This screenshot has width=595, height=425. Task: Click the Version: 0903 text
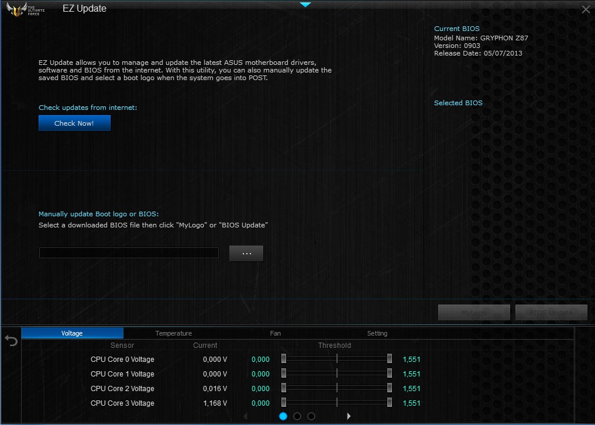[457, 46]
